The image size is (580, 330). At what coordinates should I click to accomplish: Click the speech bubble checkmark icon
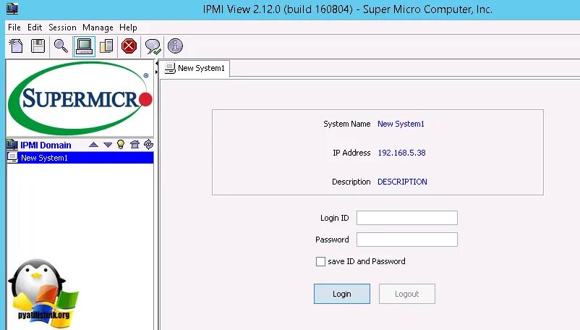tap(153, 46)
